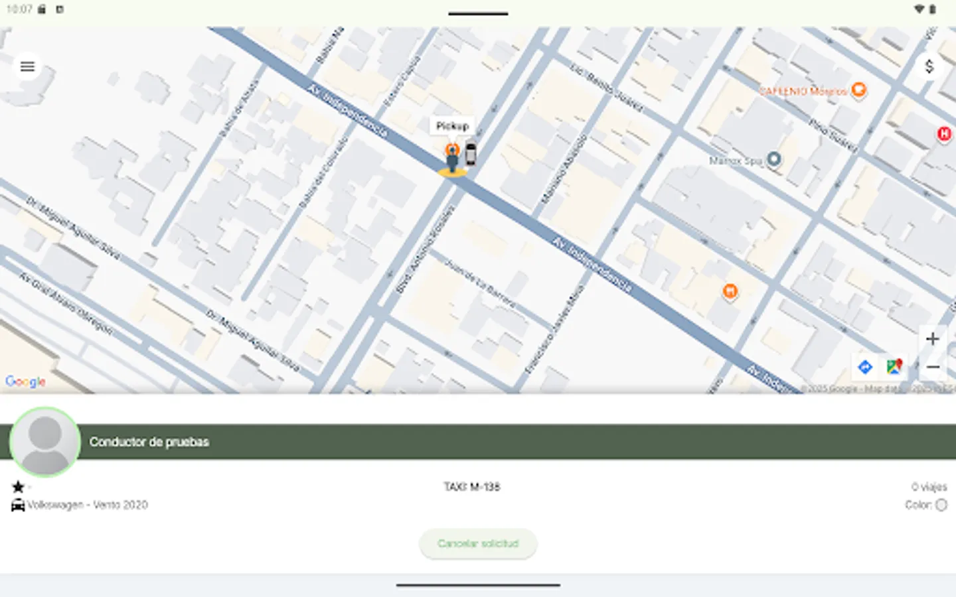Tap the TAXI: M-138 label
The height and width of the screenshot is (597, 956).
pos(472,486)
